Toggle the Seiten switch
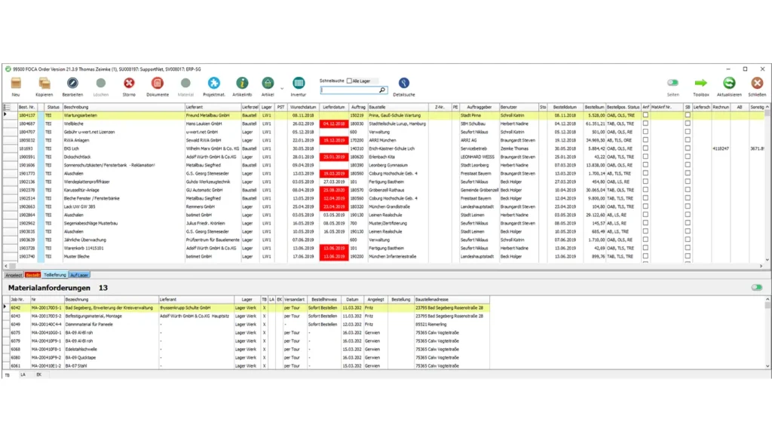 (672, 83)
